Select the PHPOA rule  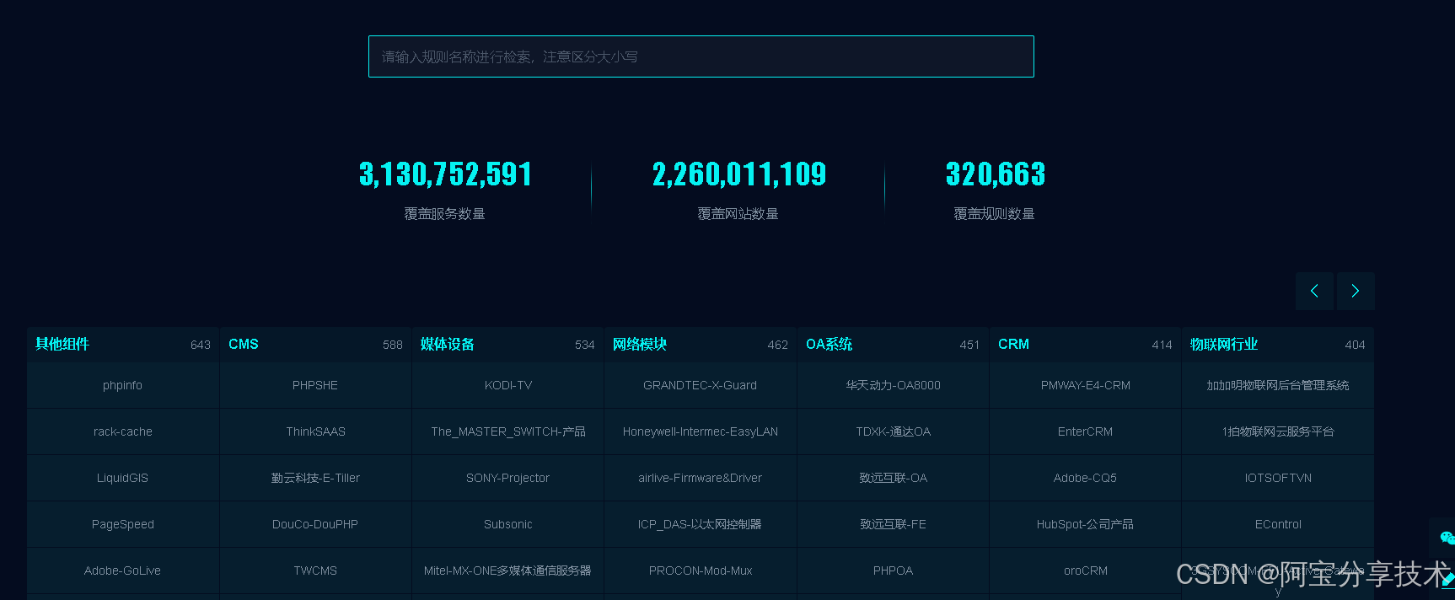click(893, 571)
